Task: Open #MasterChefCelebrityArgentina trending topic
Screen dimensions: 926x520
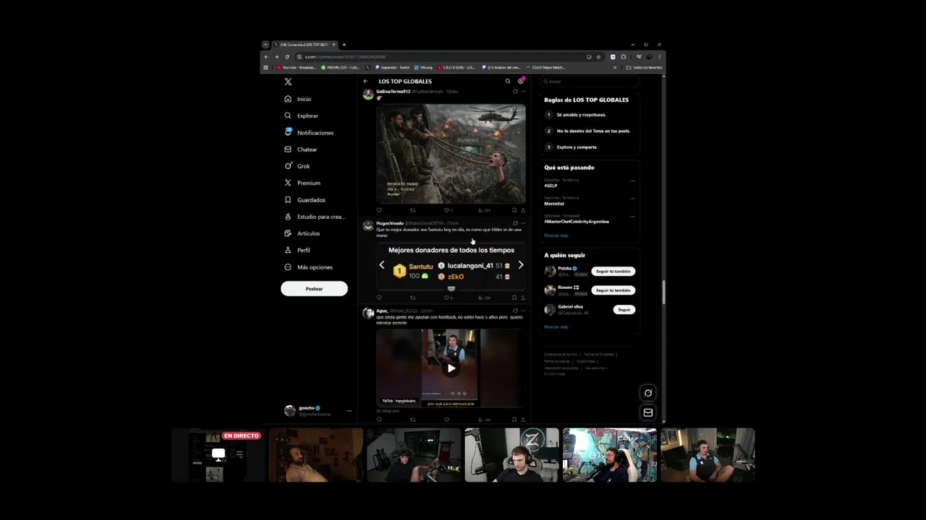Action: click(x=577, y=222)
